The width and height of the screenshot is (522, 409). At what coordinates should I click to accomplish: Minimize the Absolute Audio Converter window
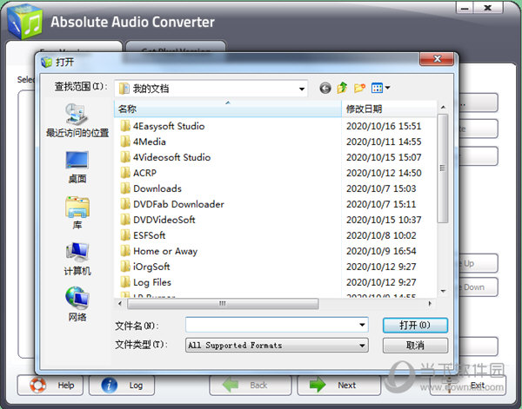[x=465, y=8]
